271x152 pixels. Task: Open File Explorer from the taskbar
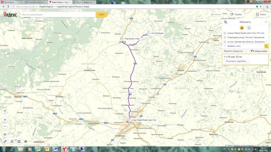[x=21, y=149]
